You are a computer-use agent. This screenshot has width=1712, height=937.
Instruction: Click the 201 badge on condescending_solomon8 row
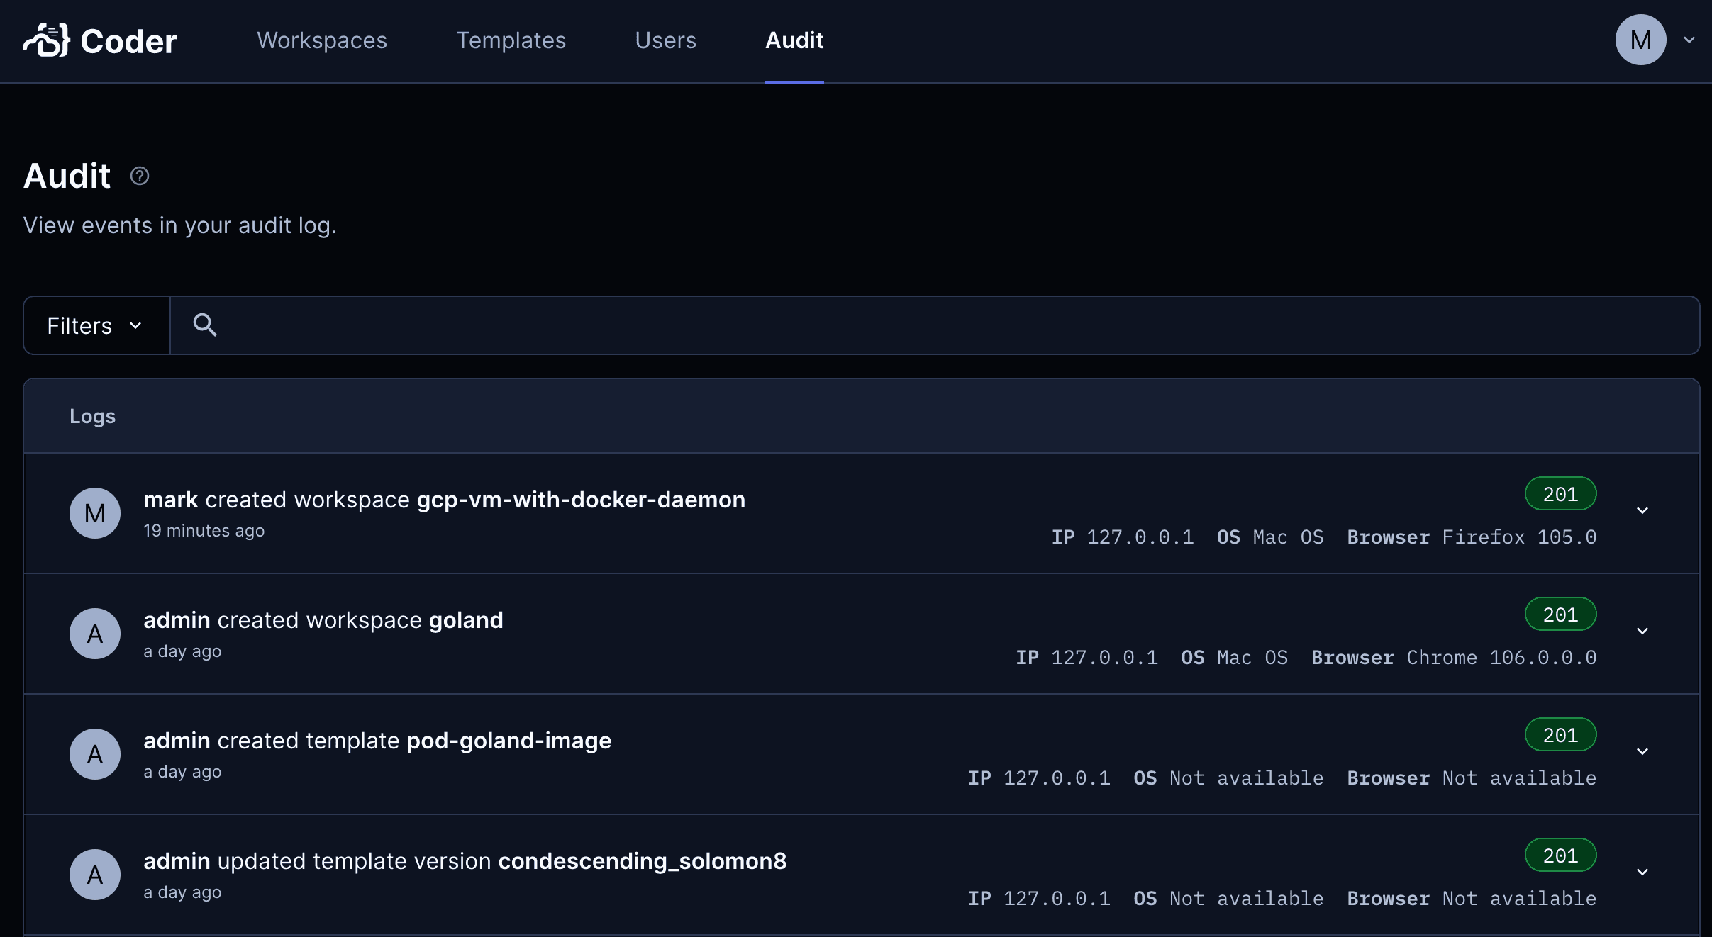coord(1560,855)
